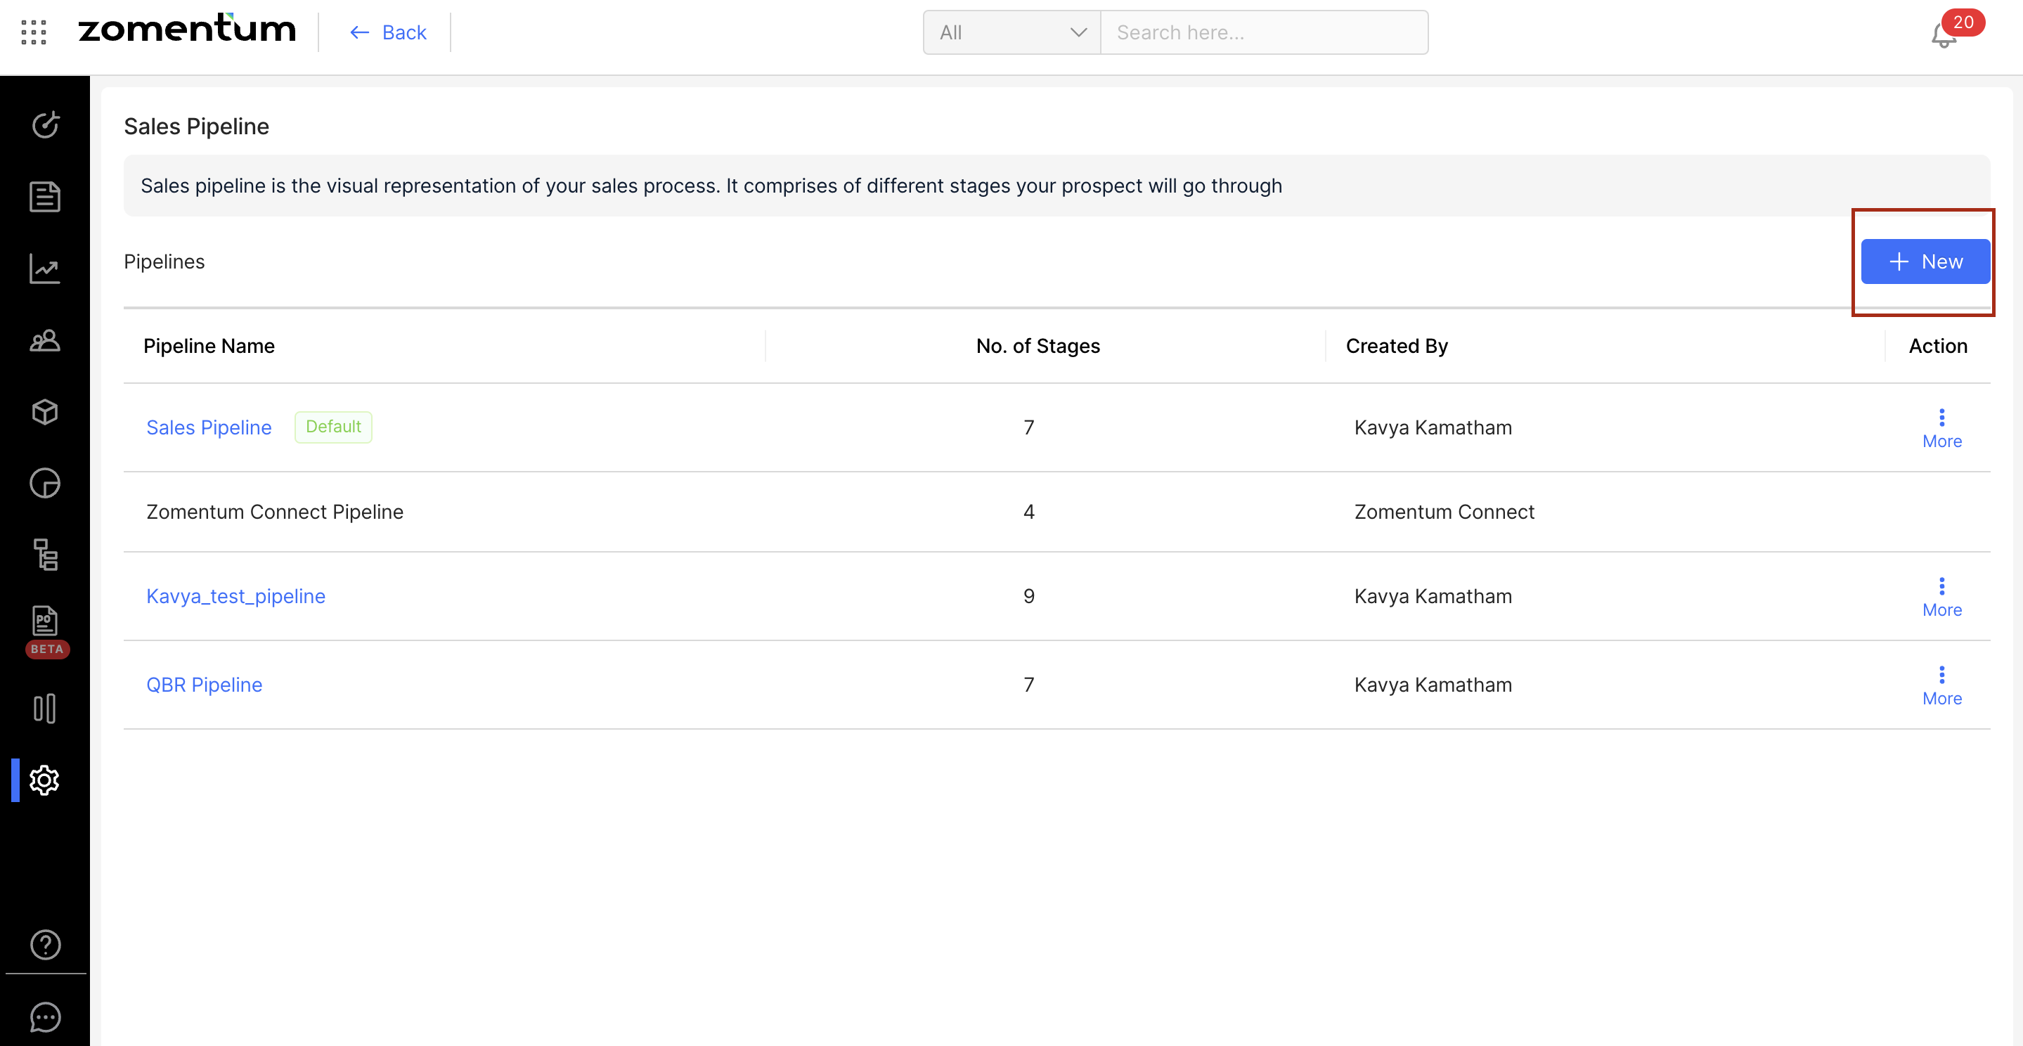Viewport: 2023px width, 1046px height.
Task: Open the clients people icon in sidebar
Action: click(45, 340)
